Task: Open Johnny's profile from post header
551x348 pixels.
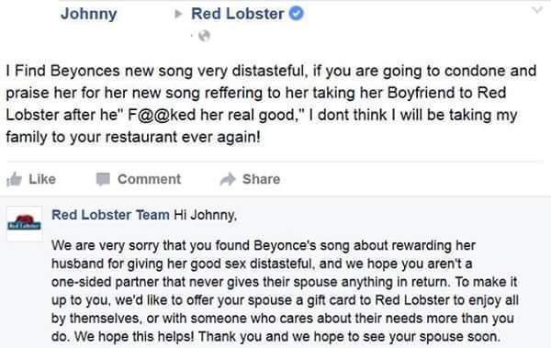Action: tap(88, 15)
